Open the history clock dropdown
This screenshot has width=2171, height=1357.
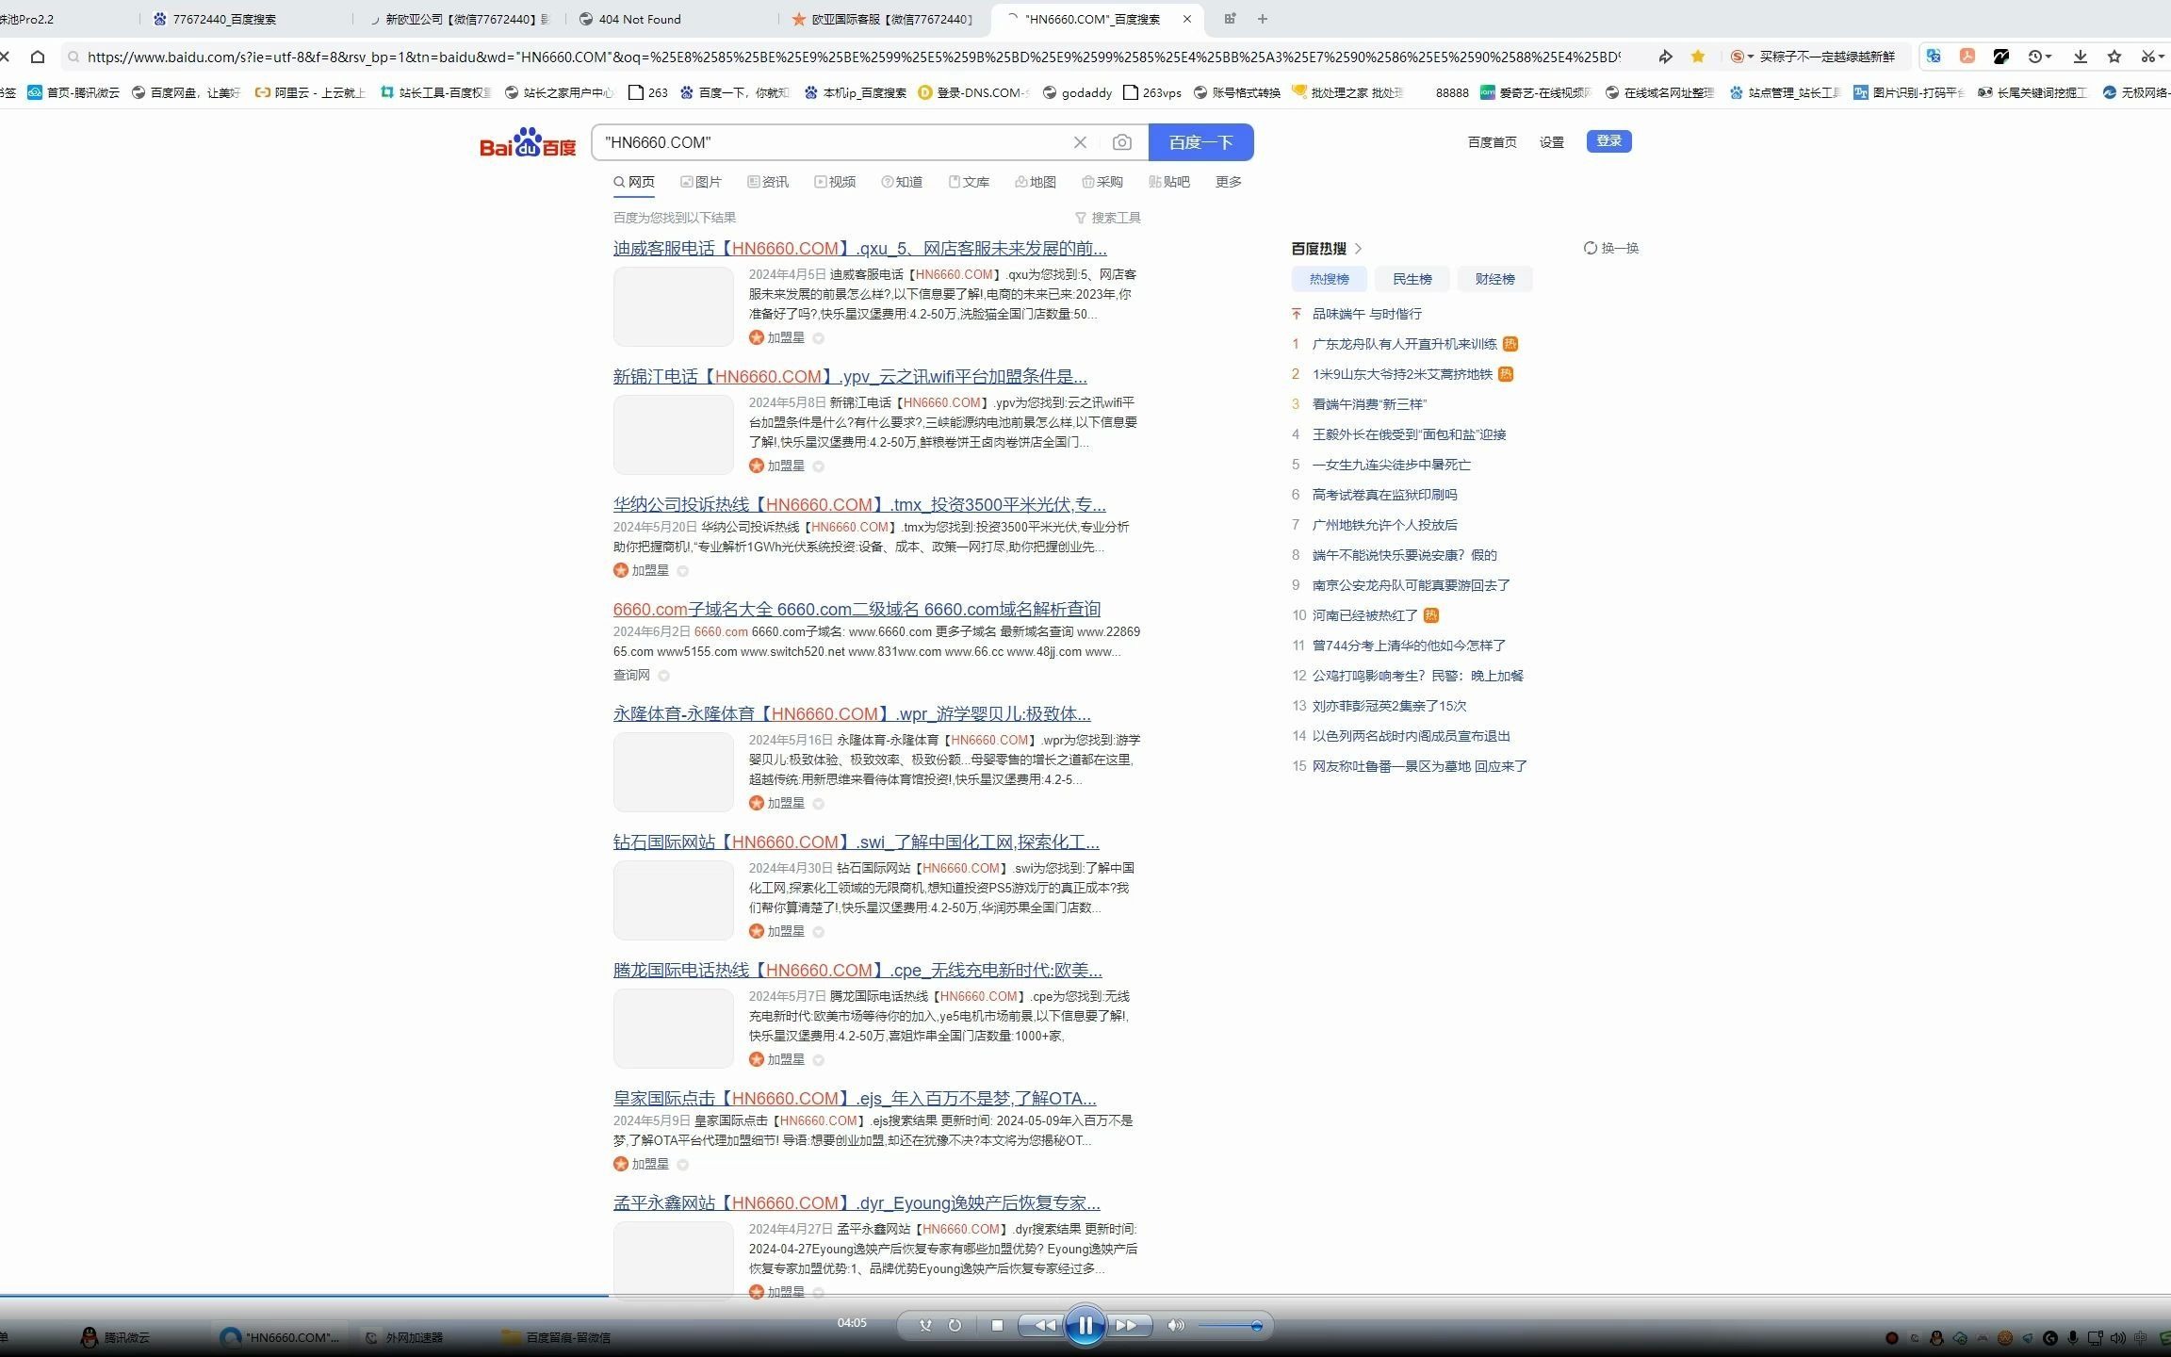click(x=2039, y=57)
